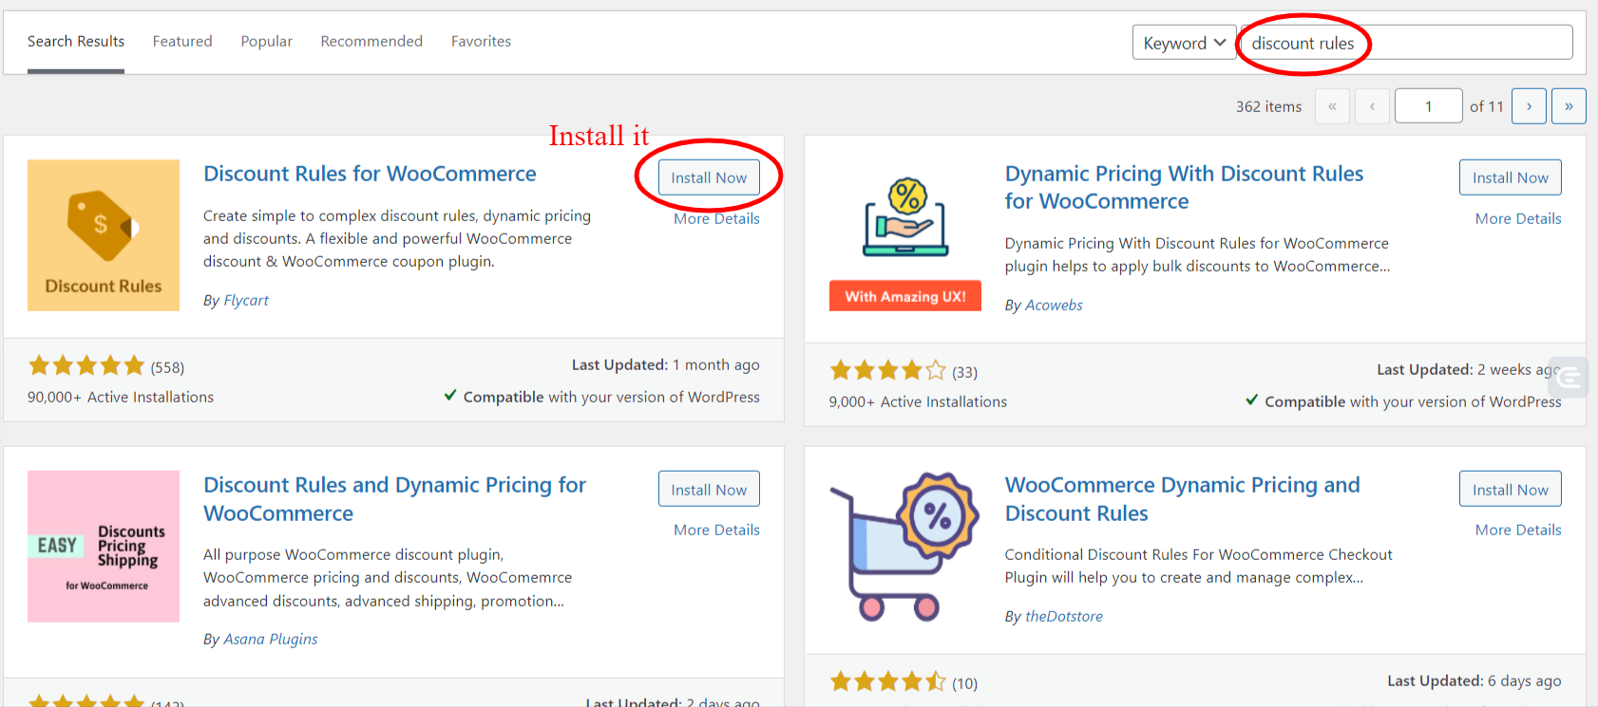The width and height of the screenshot is (1598, 707).
Task: Click the floating widget icon on right edge
Action: point(1571,378)
